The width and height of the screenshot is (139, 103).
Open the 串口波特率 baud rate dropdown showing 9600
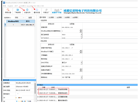(x=81, y=35)
